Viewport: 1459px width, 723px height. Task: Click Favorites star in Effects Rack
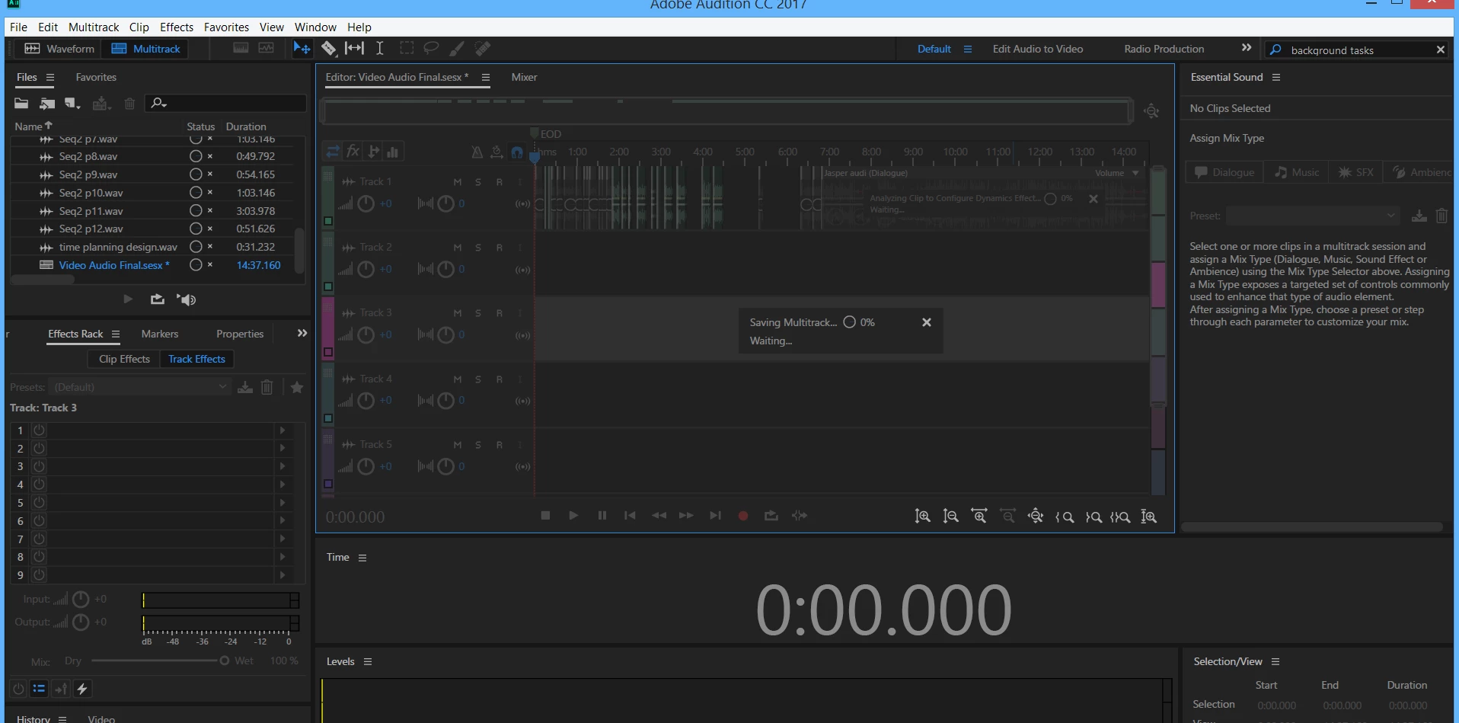(297, 387)
